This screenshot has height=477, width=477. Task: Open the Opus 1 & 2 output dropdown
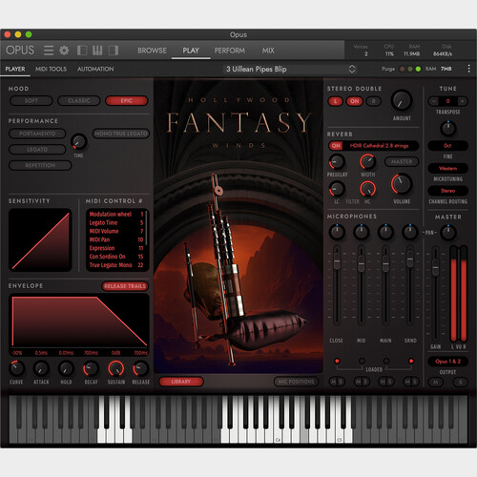(x=447, y=362)
